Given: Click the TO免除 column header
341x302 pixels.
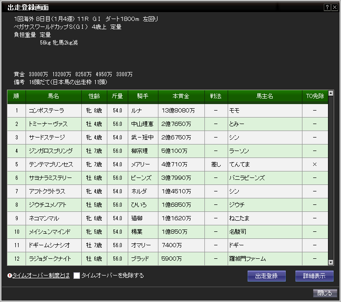Looking at the screenshot, I should [315, 97].
